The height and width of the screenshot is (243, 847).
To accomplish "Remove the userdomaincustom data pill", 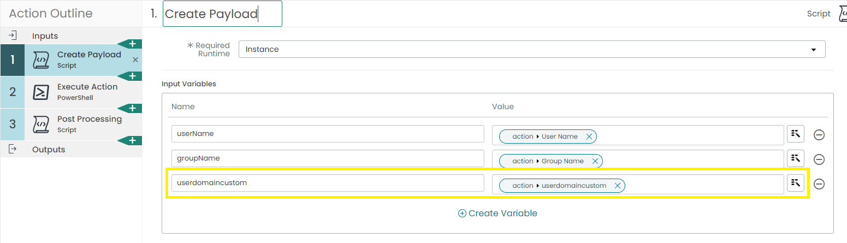I will tap(618, 186).
